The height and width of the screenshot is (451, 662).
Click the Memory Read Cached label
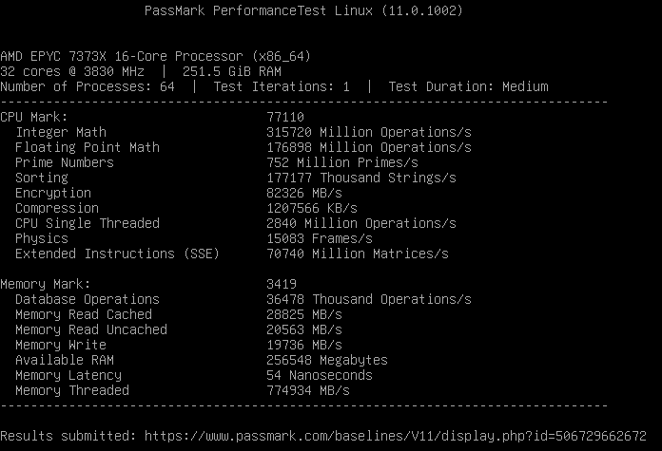tap(84, 314)
